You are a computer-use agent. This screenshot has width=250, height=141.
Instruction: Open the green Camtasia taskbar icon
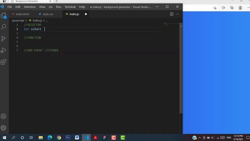point(123,137)
